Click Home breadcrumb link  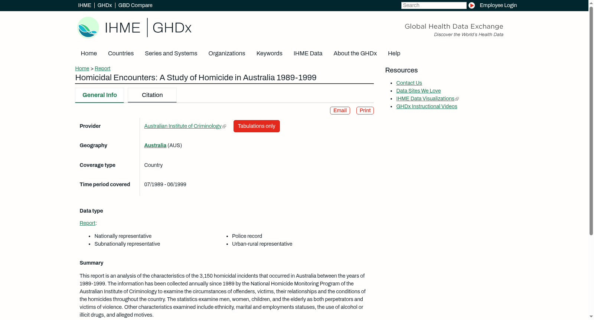[x=82, y=68]
